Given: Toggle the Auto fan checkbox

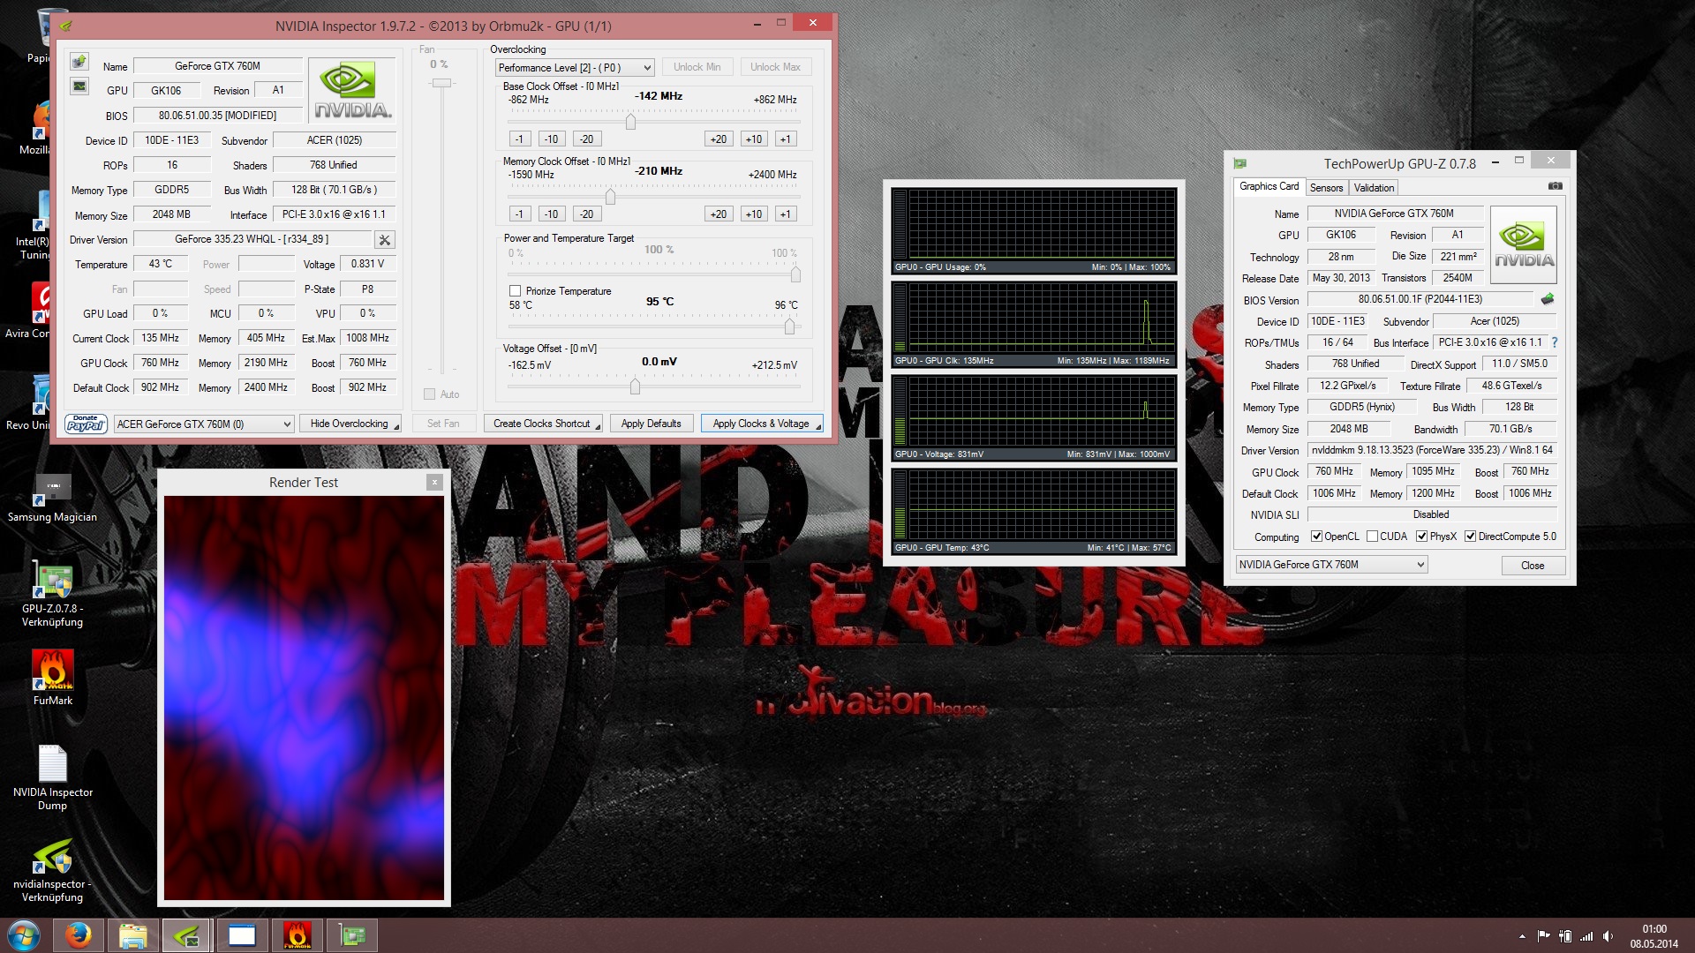Looking at the screenshot, I should [430, 394].
